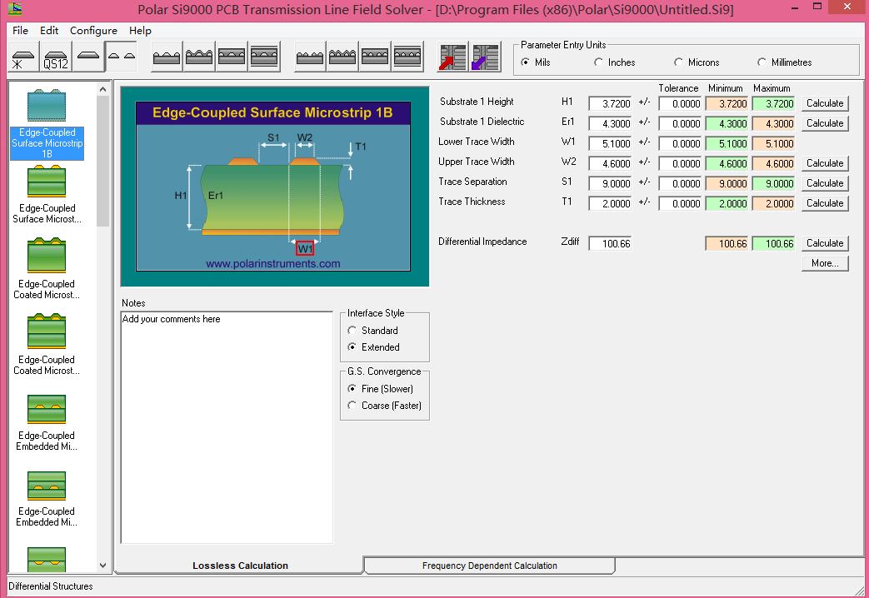Select the first Edge-Coupled Embedded Mi... structure
Screen dimensions: 869x598
coord(47,422)
